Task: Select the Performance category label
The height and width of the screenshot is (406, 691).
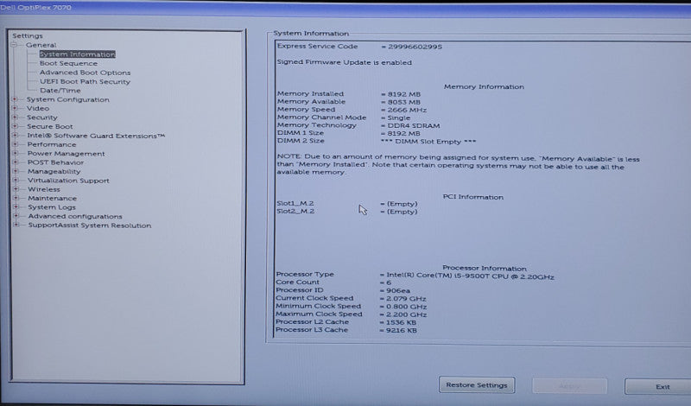Action: pyautogui.click(x=52, y=144)
